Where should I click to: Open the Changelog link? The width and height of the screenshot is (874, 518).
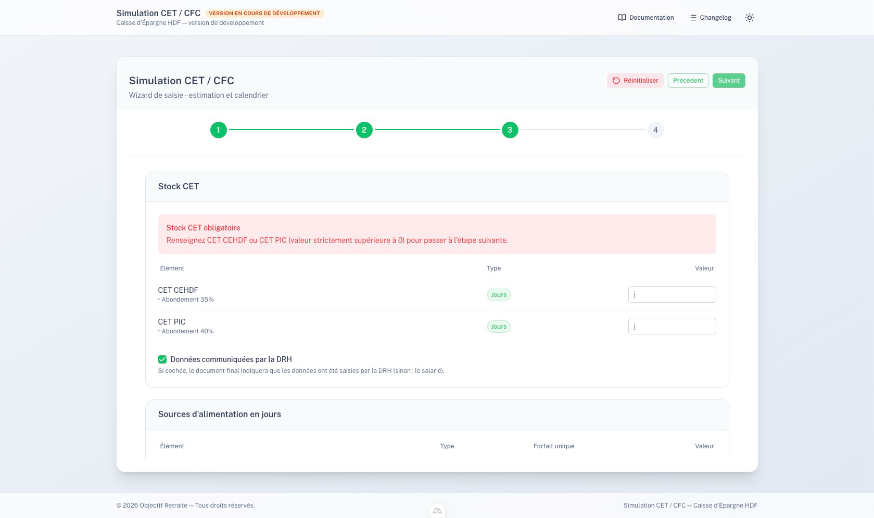715,18
